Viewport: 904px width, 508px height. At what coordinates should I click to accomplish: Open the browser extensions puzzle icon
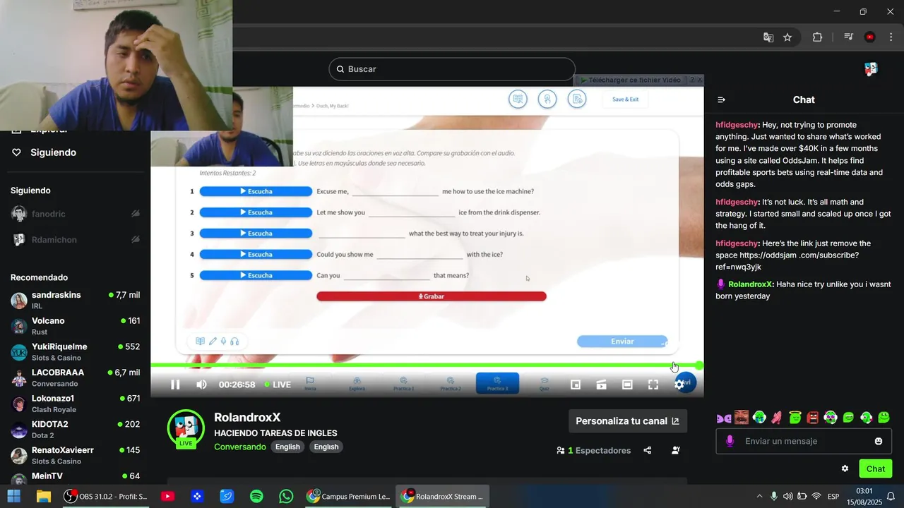tap(817, 37)
